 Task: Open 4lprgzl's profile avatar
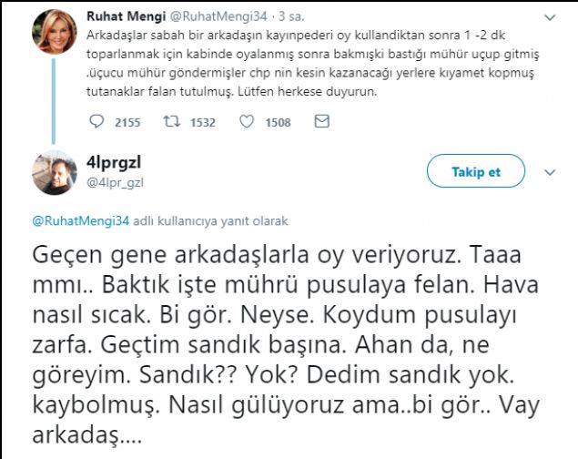(x=55, y=172)
